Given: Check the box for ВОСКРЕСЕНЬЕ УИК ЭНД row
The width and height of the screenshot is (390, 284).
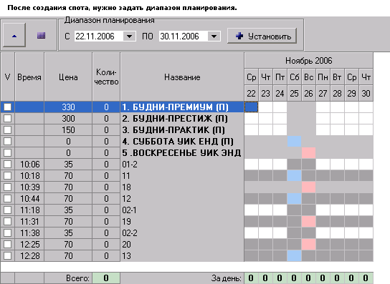Looking at the screenshot, I should (7, 152).
